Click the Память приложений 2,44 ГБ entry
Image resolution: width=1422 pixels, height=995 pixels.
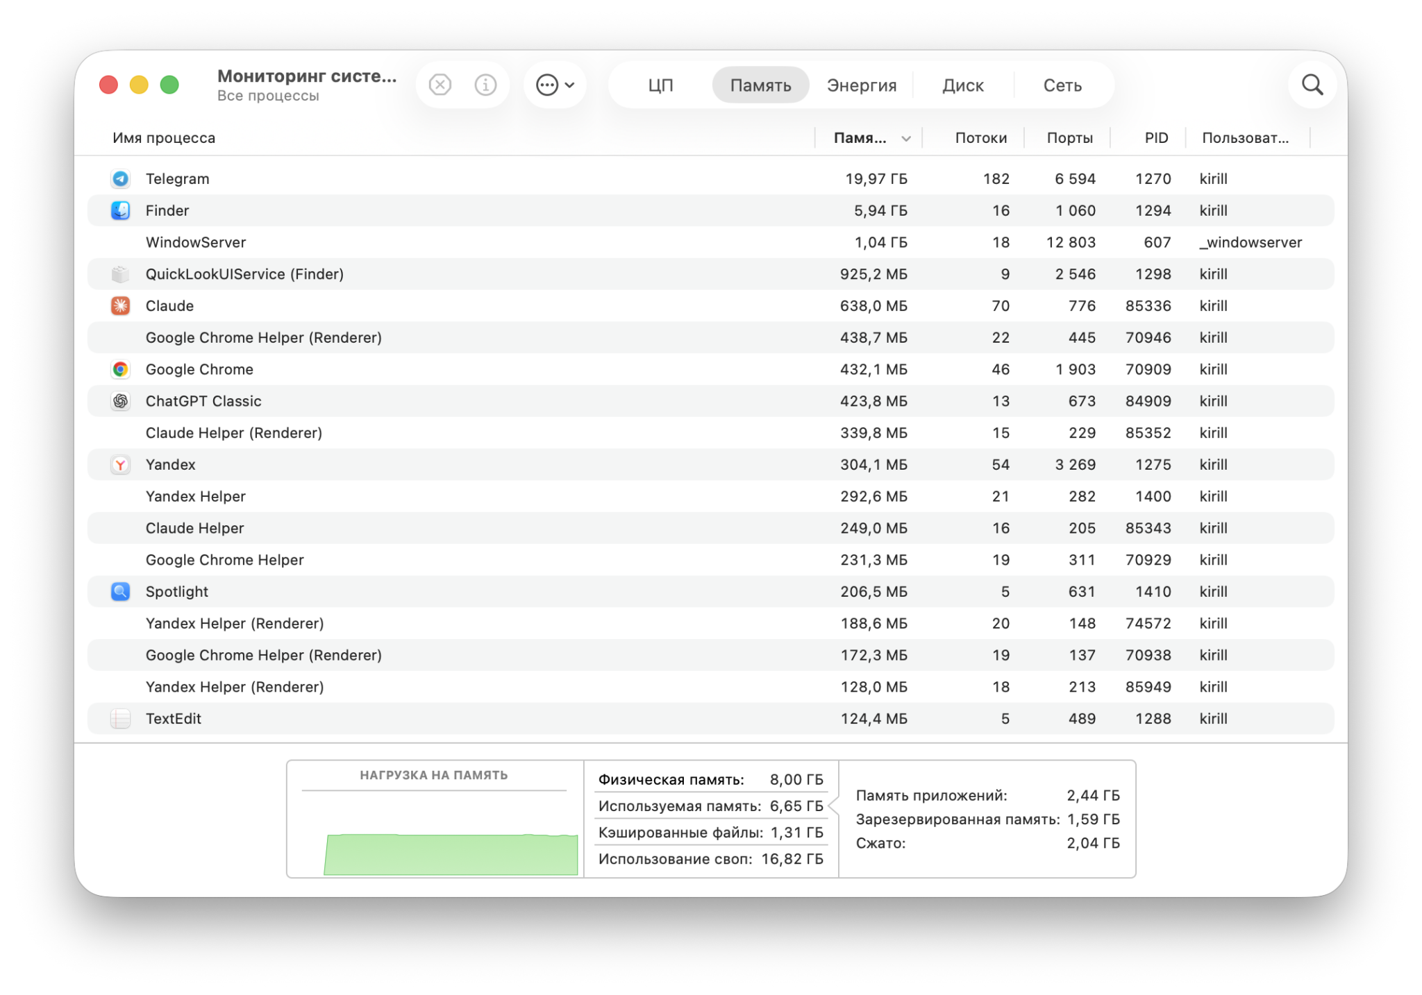click(x=987, y=795)
